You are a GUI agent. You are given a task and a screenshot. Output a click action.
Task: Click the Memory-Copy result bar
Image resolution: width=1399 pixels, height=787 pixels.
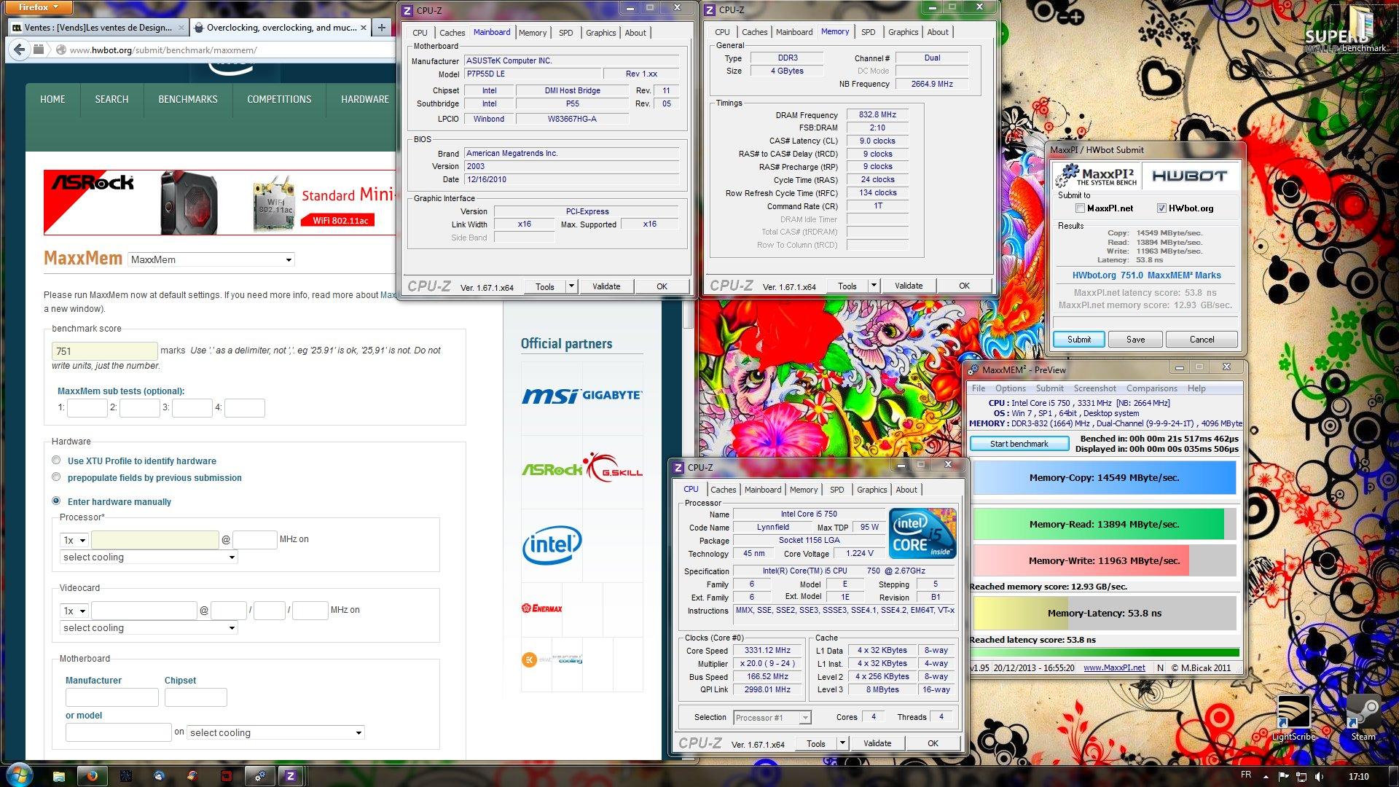click(x=1104, y=478)
